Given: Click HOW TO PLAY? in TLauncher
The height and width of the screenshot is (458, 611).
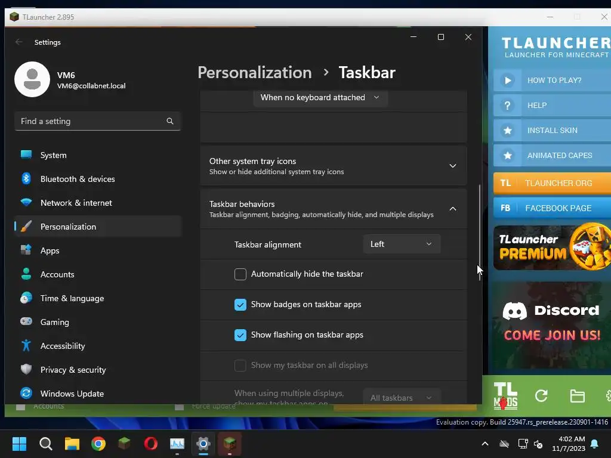Looking at the screenshot, I should (x=552, y=81).
